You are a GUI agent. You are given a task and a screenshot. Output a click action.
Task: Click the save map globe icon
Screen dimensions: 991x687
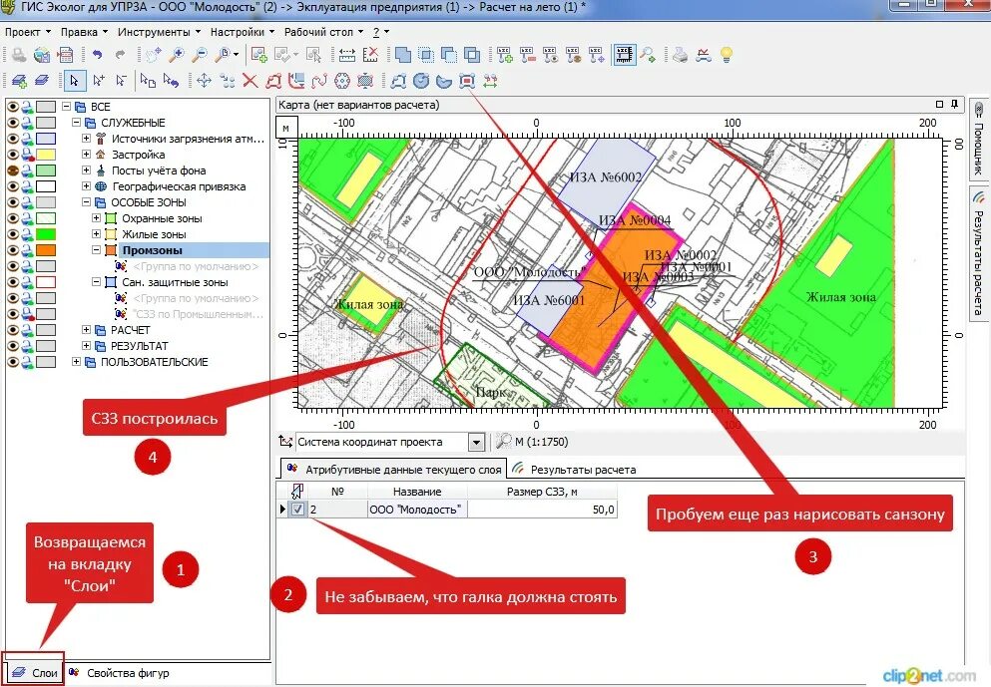pyautogui.click(x=42, y=55)
